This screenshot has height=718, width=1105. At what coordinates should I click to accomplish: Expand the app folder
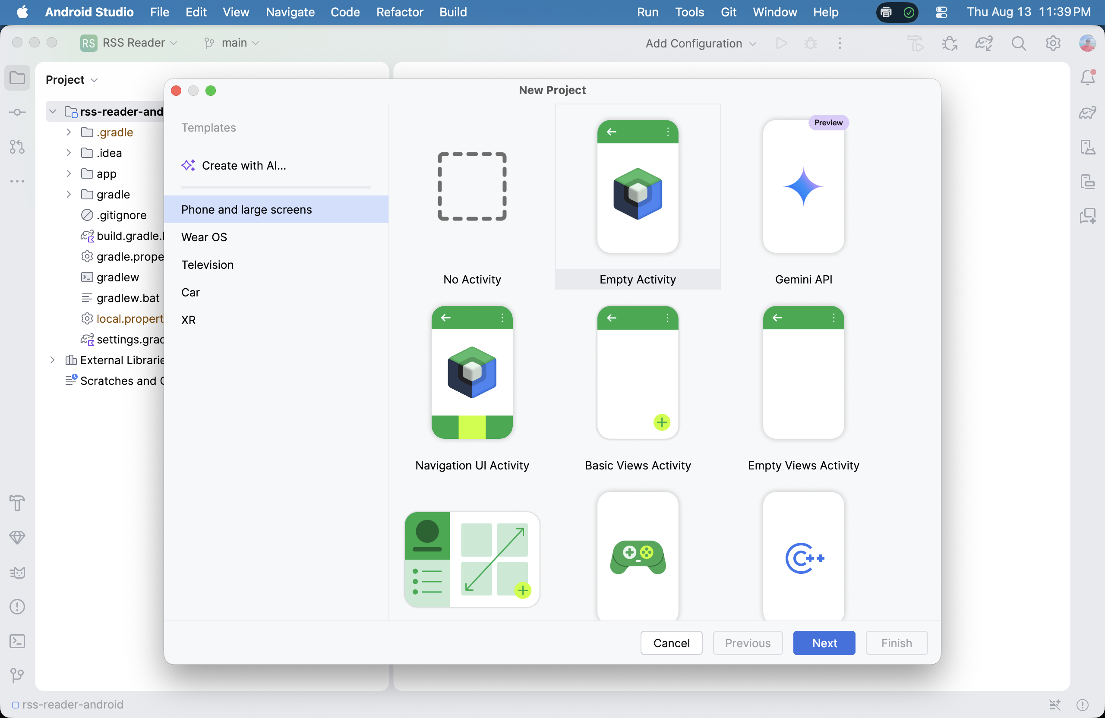69,173
